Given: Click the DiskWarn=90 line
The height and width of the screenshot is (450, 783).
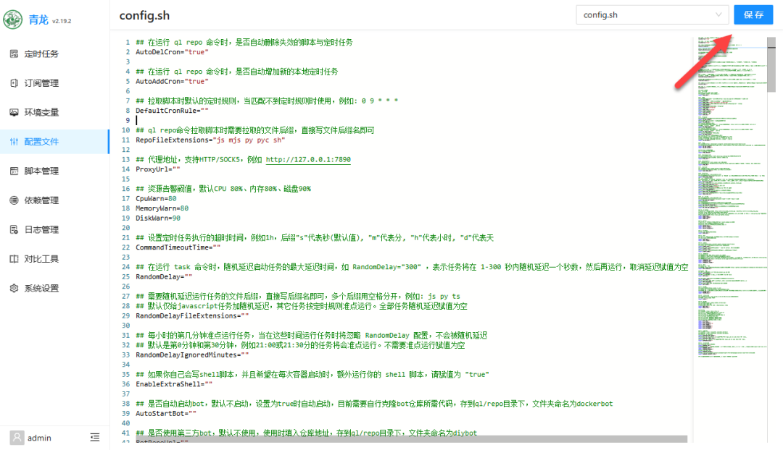Looking at the screenshot, I should 158,218.
